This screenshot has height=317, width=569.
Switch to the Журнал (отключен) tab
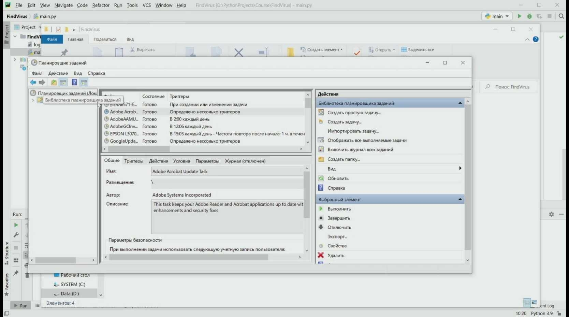245,161
